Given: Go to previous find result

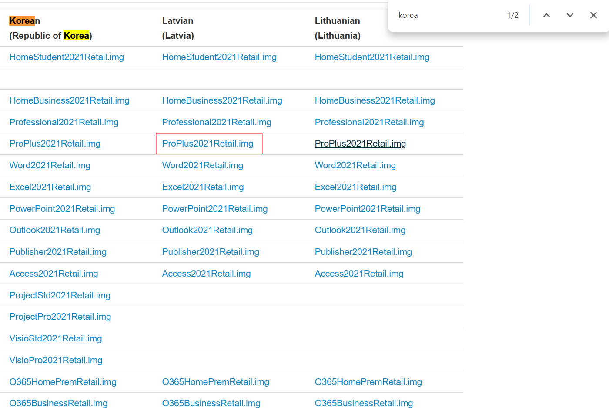Looking at the screenshot, I should [546, 15].
